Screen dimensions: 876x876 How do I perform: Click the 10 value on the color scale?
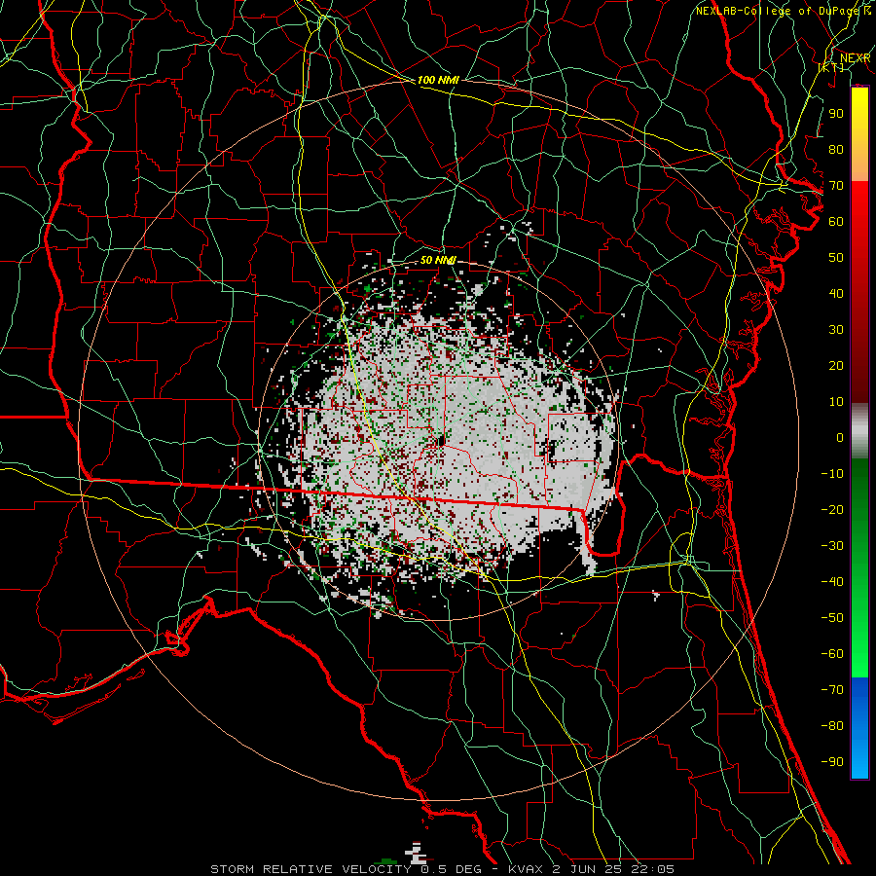click(x=836, y=402)
